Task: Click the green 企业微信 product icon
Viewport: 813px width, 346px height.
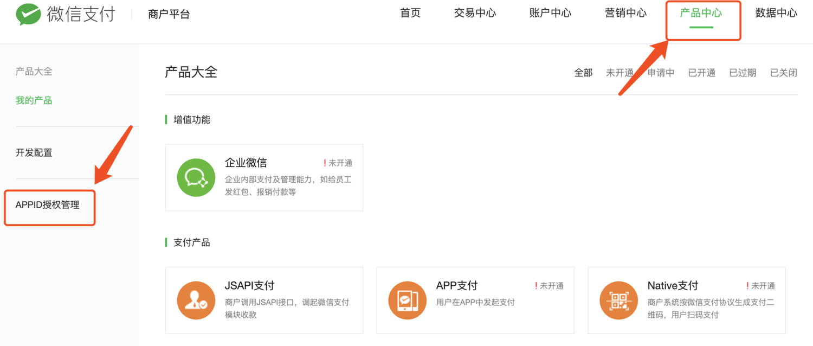Action: click(196, 177)
